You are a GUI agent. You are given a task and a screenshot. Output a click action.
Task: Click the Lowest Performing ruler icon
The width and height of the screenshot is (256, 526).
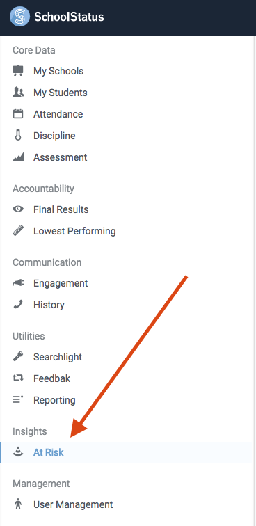click(18, 231)
